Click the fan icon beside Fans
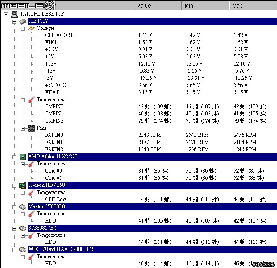The image size is (277, 268). pos(31,128)
